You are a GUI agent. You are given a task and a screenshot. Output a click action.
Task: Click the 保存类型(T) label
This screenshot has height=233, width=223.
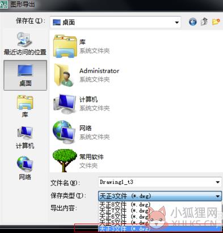pyautogui.click(x=68, y=196)
